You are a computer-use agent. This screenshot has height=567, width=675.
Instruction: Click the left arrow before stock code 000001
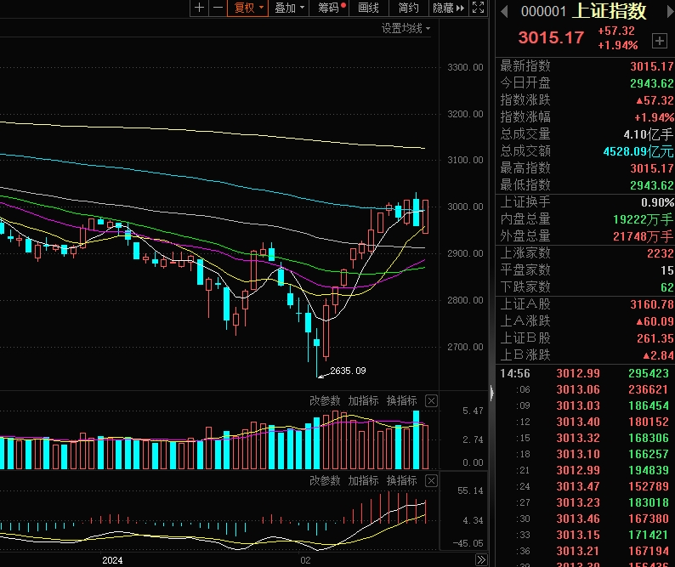[504, 11]
